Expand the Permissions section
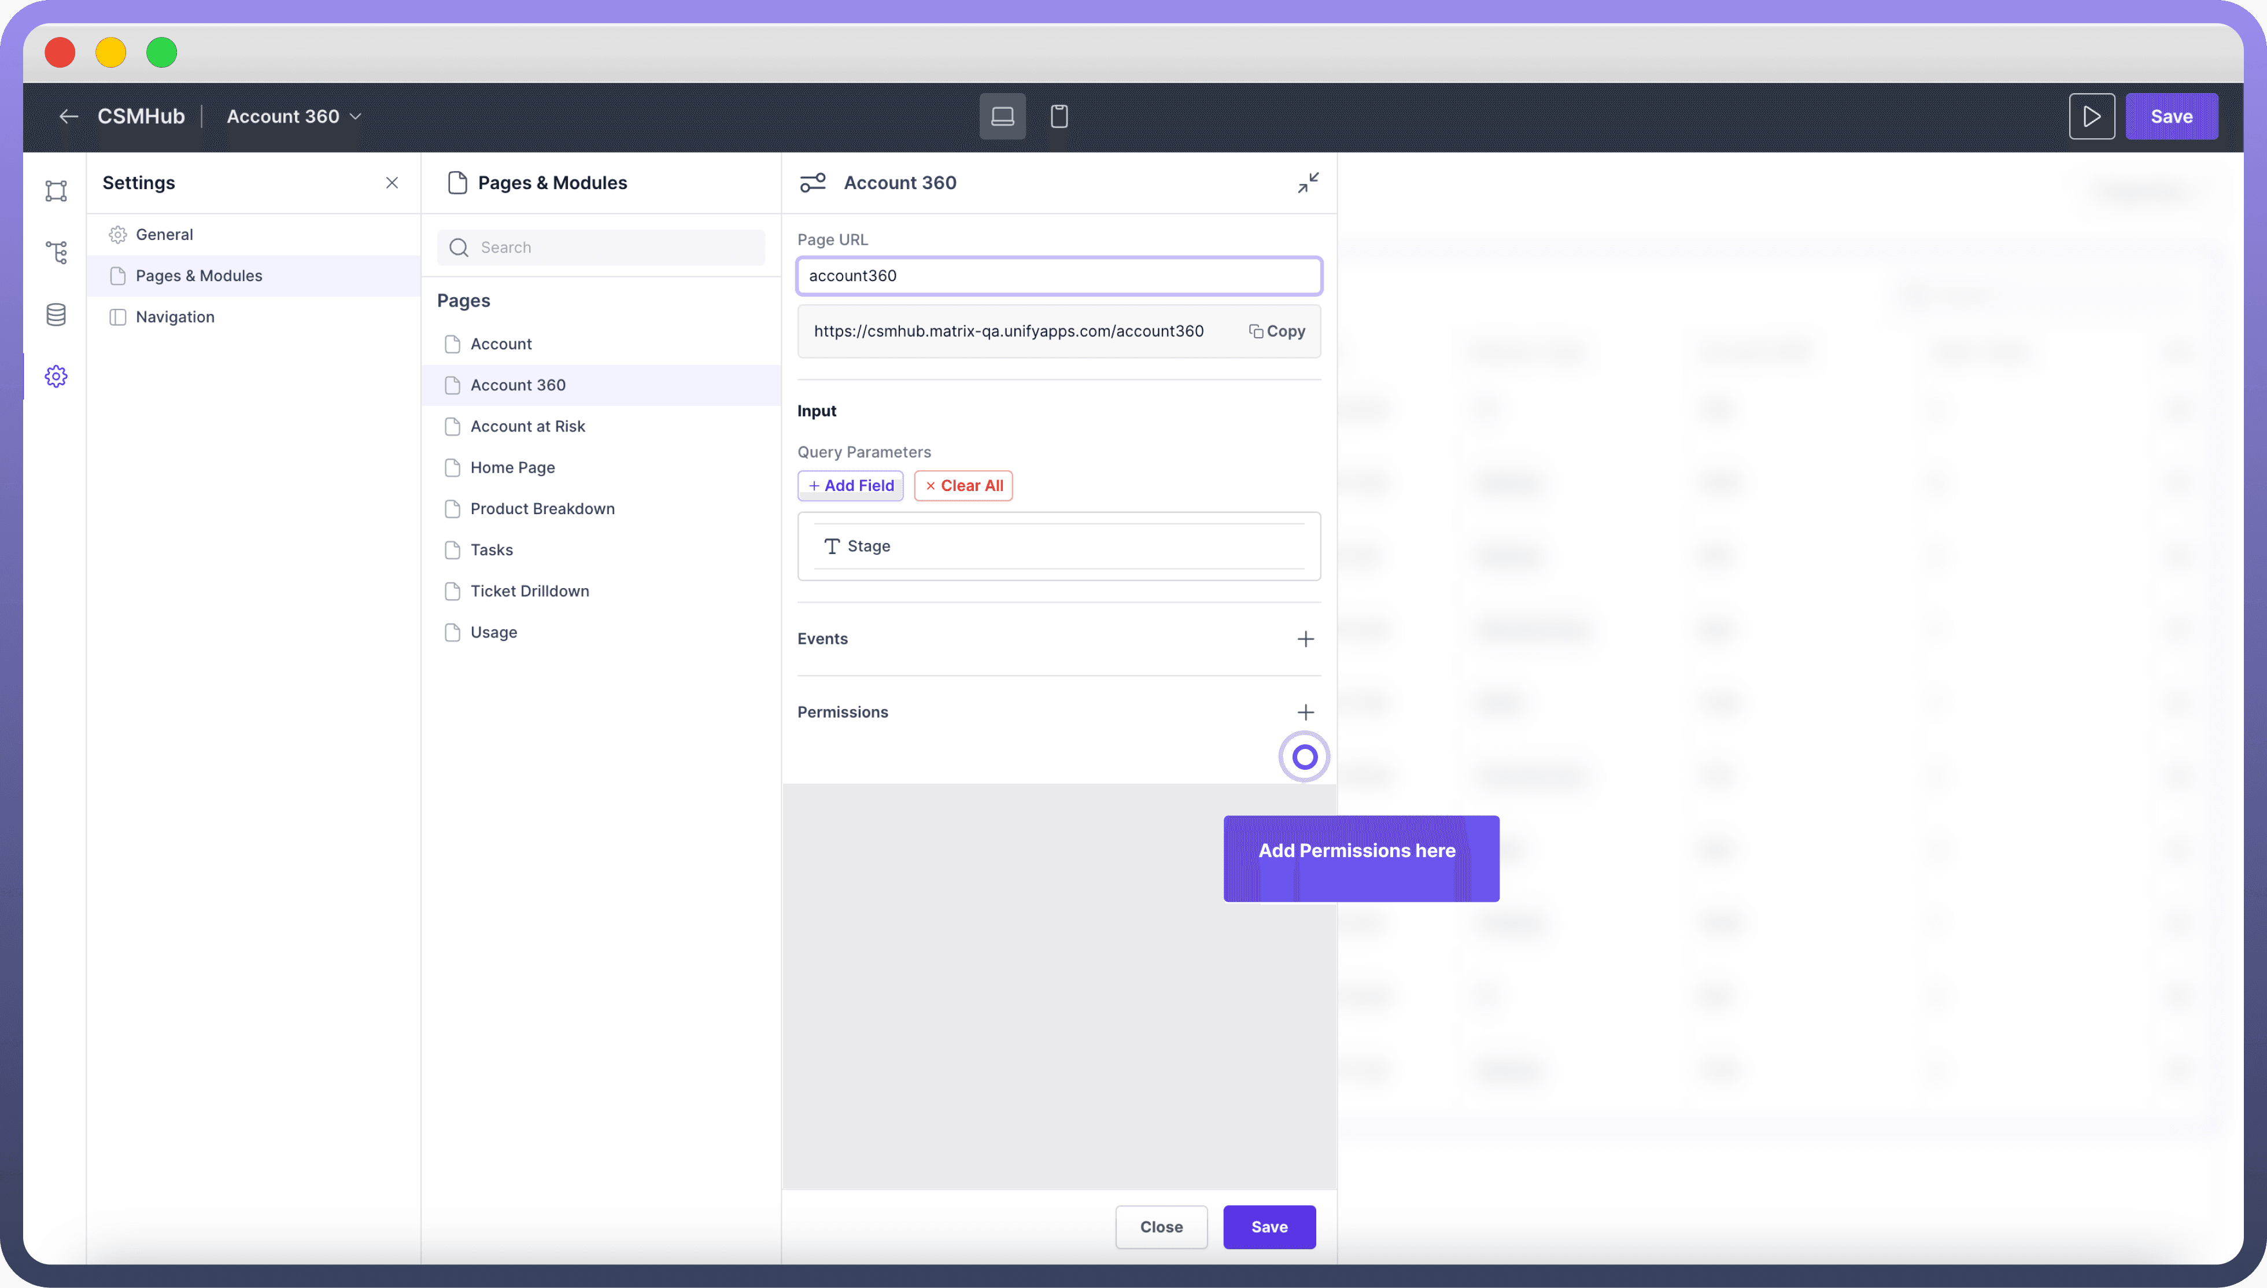The width and height of the screenshot is (2267, 1288). tap(1305, 712)
